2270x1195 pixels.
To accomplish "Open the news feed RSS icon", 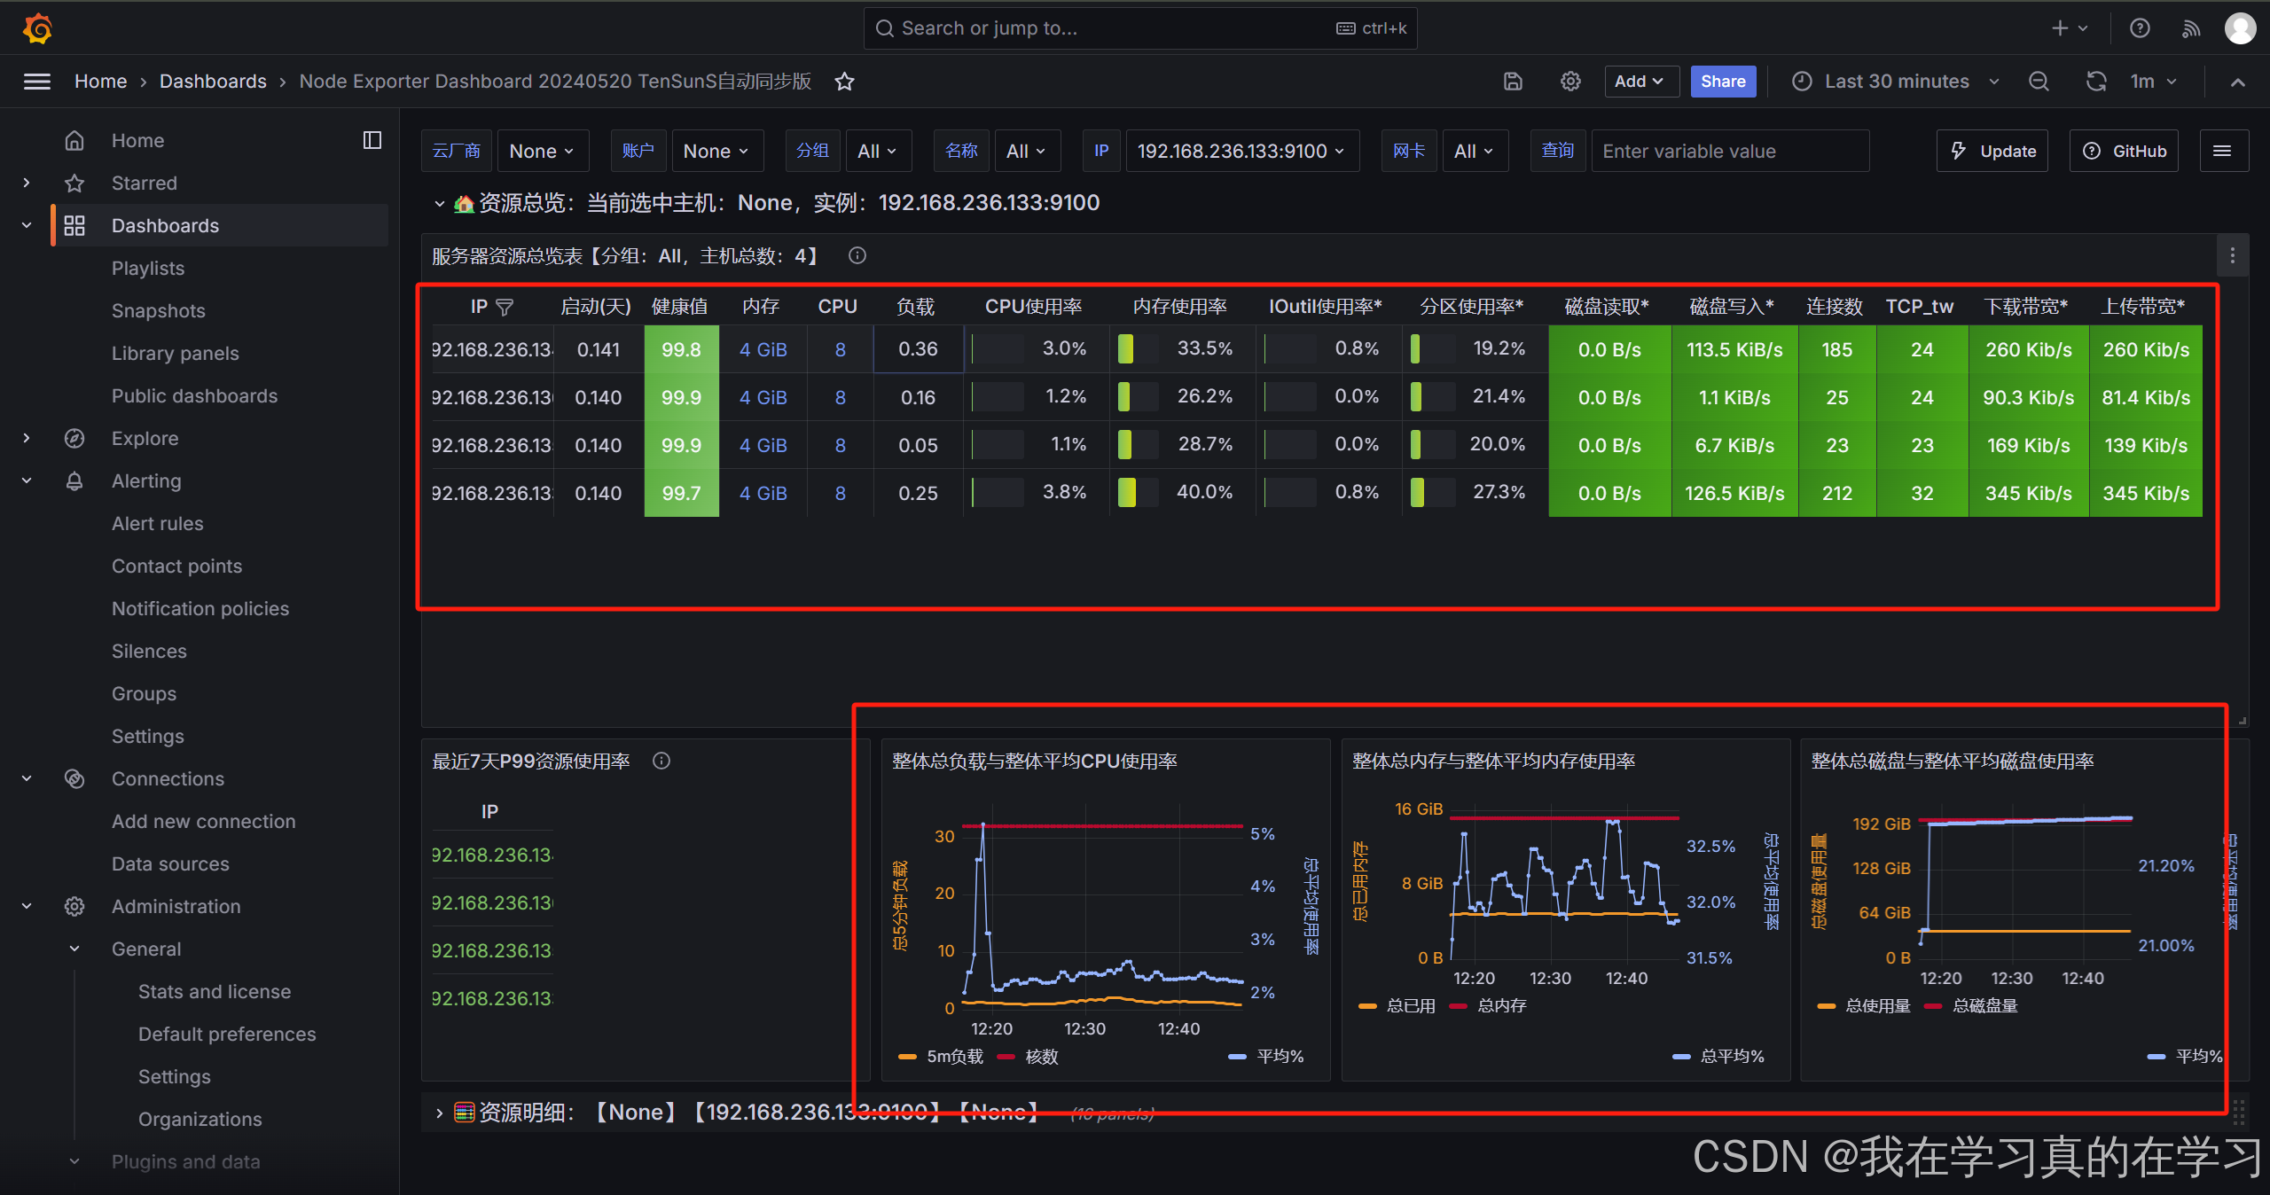I will coord(2191,28).
